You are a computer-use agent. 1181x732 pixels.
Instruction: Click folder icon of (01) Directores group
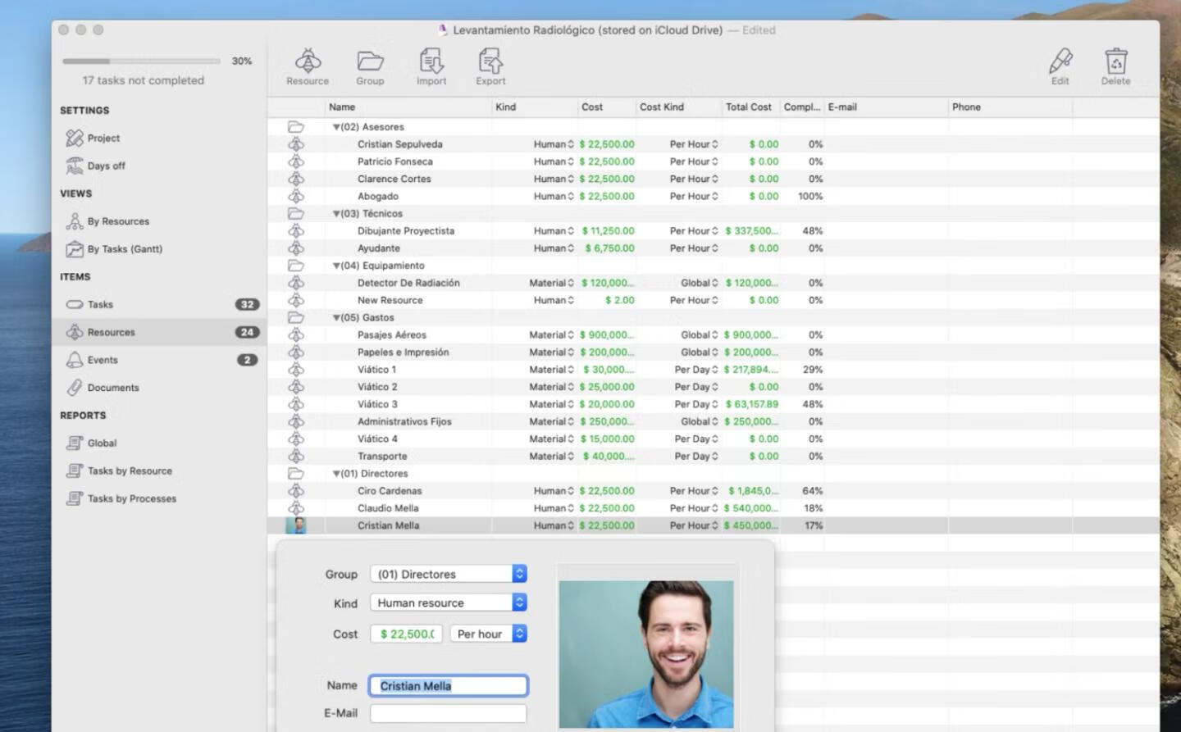click(296, 474)
